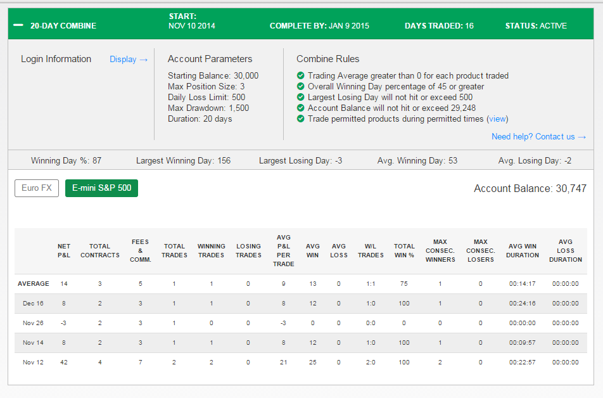Click the WINNING TRADES column header
Image resolution: width=603 pixels, height=398 pixels.
coord(211,250)
